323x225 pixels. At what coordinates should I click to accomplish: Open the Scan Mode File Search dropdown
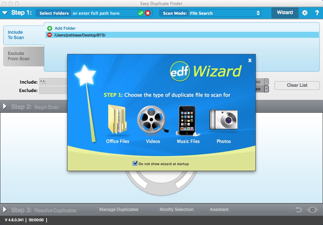(x=225, y=13)
